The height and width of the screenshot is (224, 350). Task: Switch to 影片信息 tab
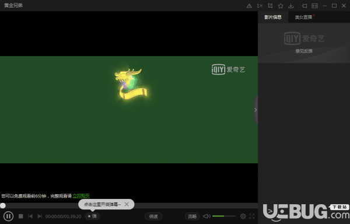(273, 17)
